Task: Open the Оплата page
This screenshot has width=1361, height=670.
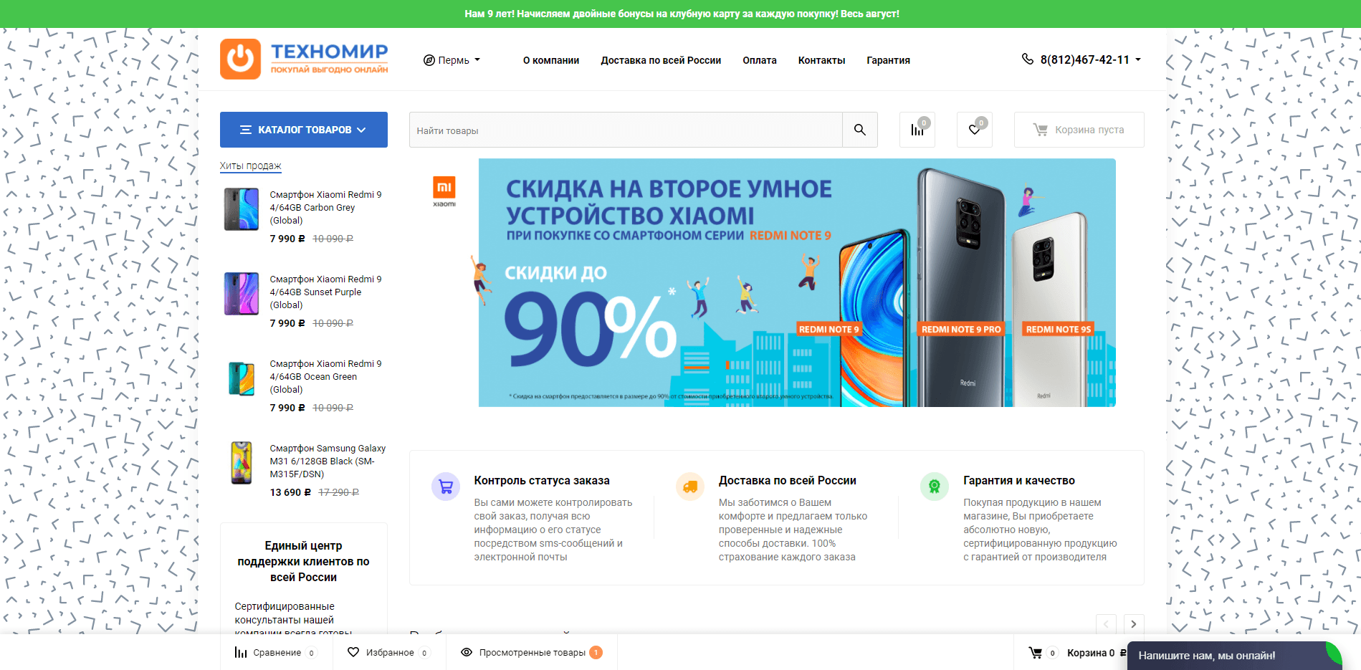Action: tap(760, 60)
